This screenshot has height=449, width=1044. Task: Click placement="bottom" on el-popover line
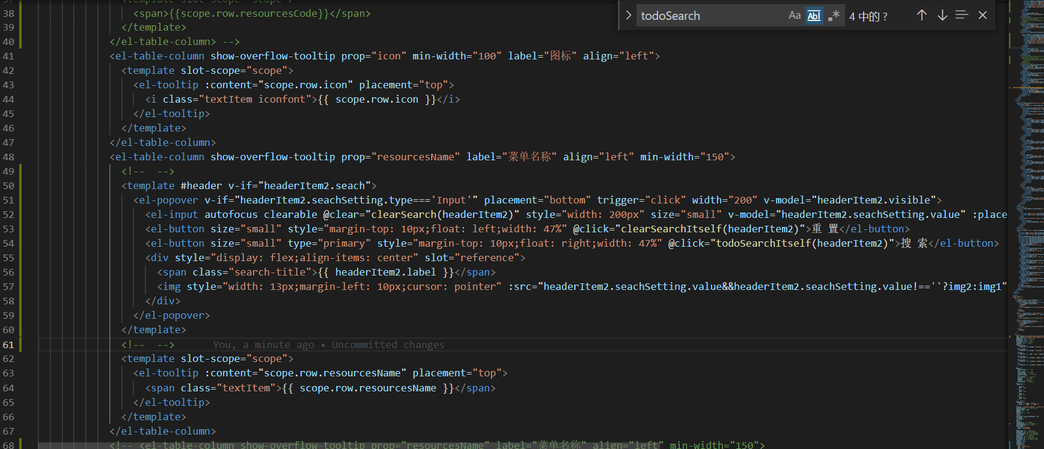(537, 200)
